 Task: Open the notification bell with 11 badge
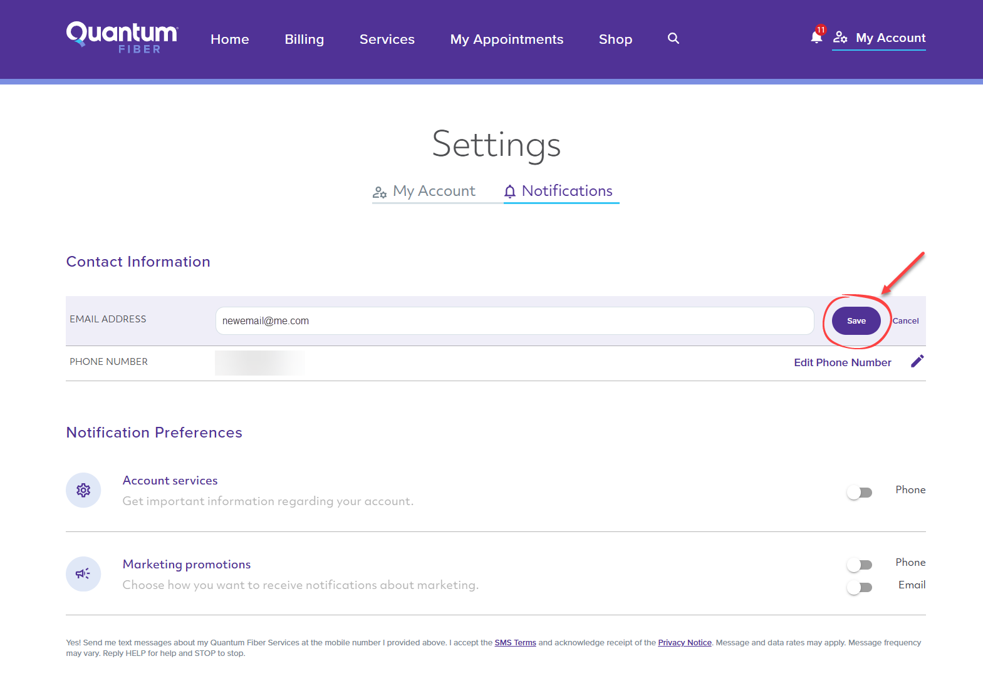(x=817, y=36)
